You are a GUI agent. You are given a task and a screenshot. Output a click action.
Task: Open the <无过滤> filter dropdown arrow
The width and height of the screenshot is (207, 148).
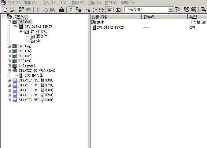pyautogui.click(x=171, y=9)
